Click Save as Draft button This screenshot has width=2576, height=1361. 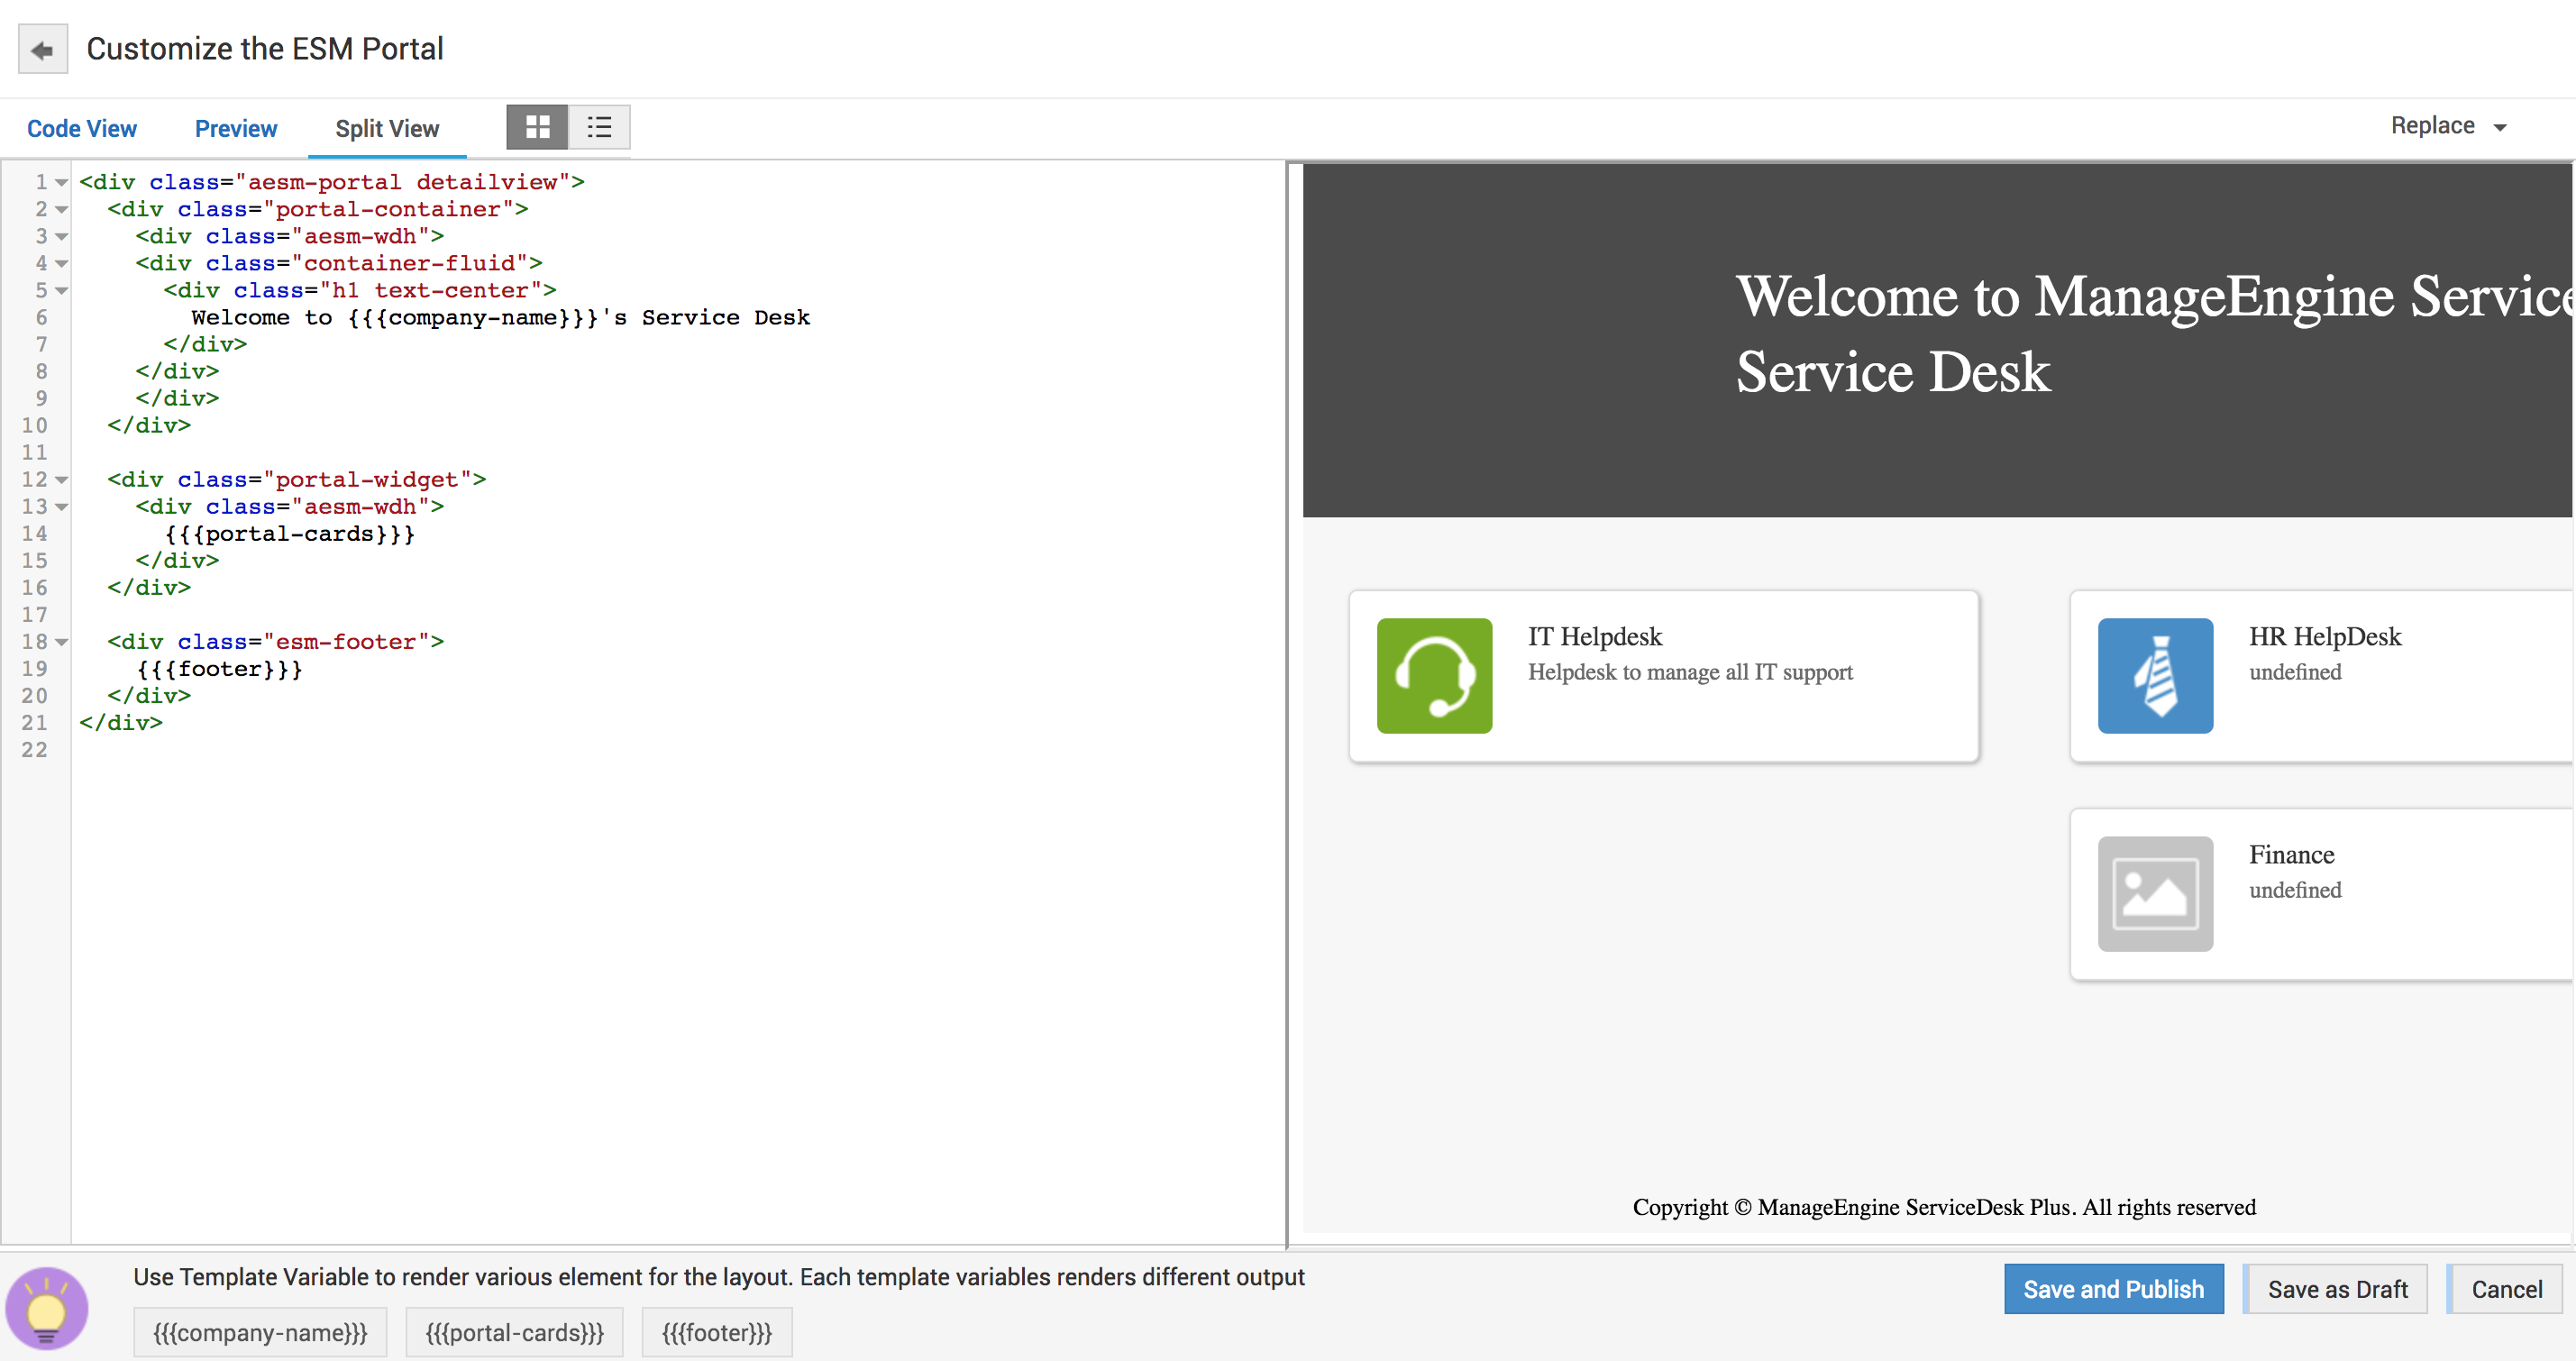pyautogui.click(x=2336, y=1289)
